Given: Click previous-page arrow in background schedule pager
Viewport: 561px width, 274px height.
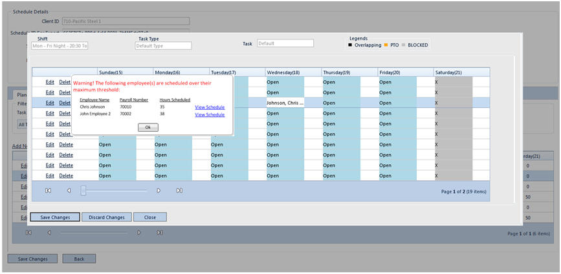Looking at the screenshot, I should 49,233.
